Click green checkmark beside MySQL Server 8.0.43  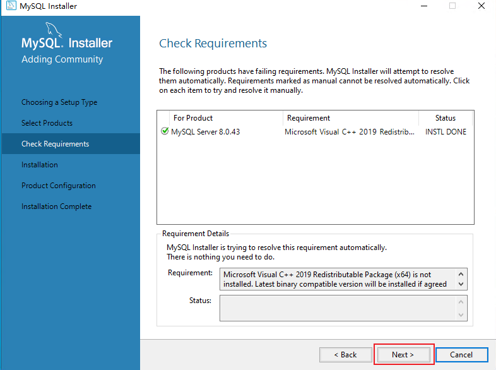tap(165, 132)
